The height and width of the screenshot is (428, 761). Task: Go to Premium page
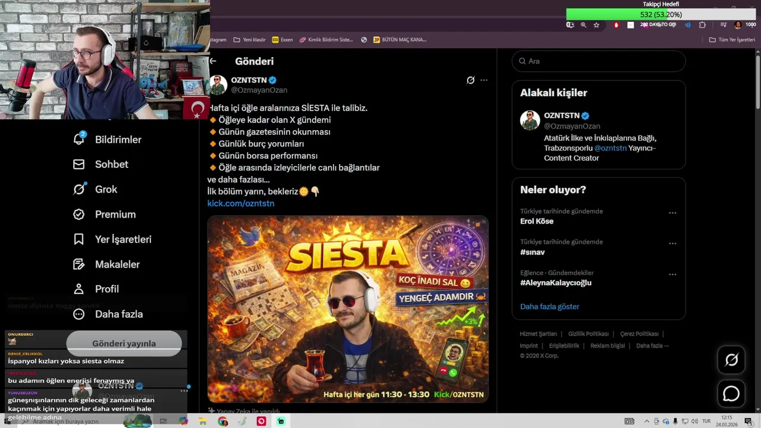(x=104, y=215)
